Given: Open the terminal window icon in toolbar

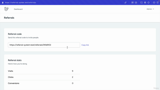Looking at the screenshot, I should (x=141, y=2).
